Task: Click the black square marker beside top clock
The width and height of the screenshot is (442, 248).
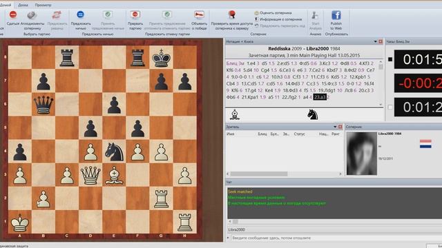Action: tap(390, 59)
